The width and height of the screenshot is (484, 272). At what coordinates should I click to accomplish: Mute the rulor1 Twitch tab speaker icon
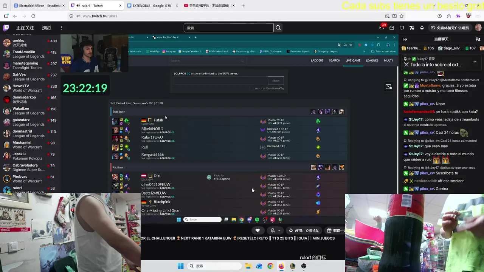[78, 6]
